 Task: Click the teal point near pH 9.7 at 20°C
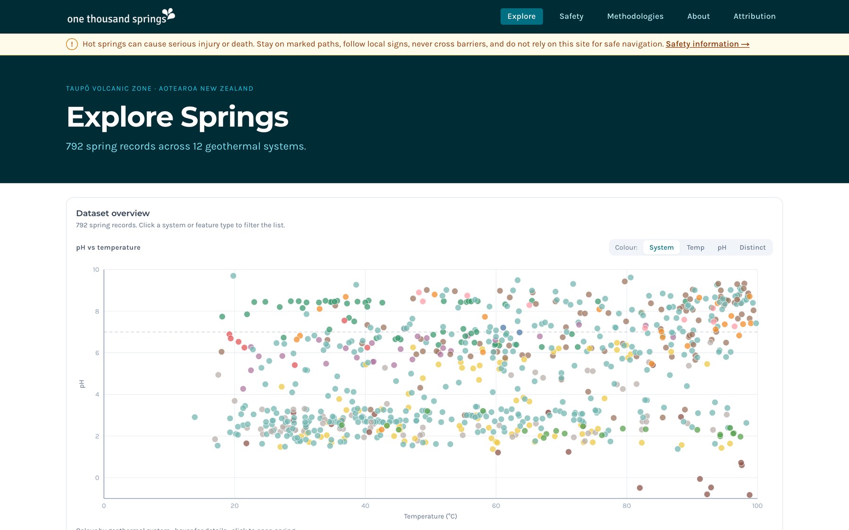[233, 276]
